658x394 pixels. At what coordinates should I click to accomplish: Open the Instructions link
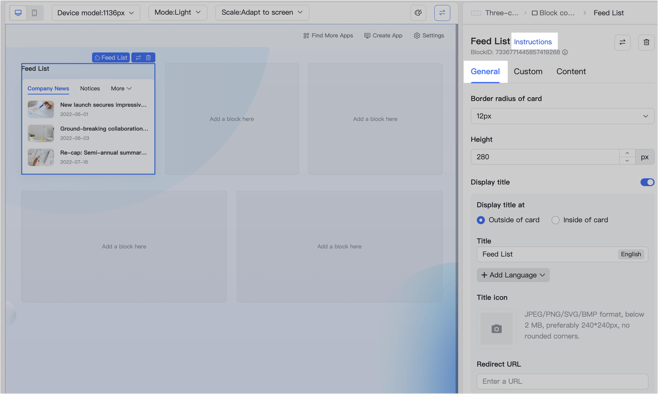(x=533, y=42)
